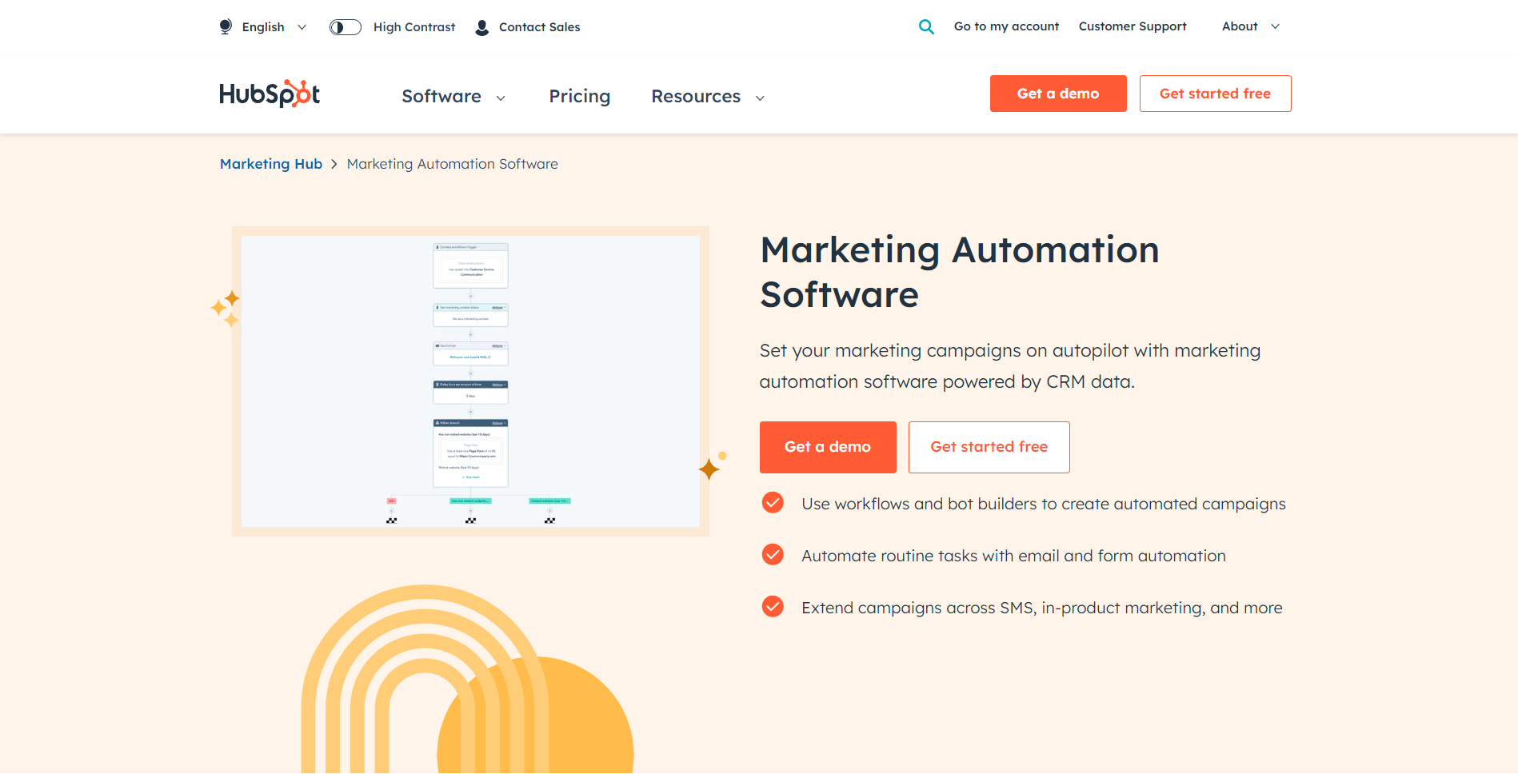Click the search magnifier icon
The height and width of the screenshot is (774, 1518).
pos(926,26)
